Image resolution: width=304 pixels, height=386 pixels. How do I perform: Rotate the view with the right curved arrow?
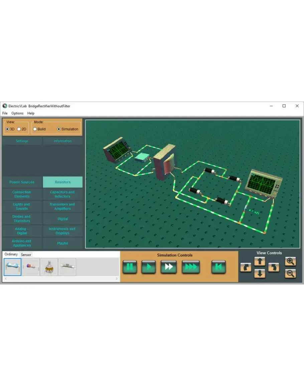click(x=274, y=267)
